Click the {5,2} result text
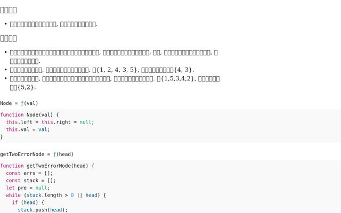The height and width of the screenshot is (213, 341). click(27, 87)
